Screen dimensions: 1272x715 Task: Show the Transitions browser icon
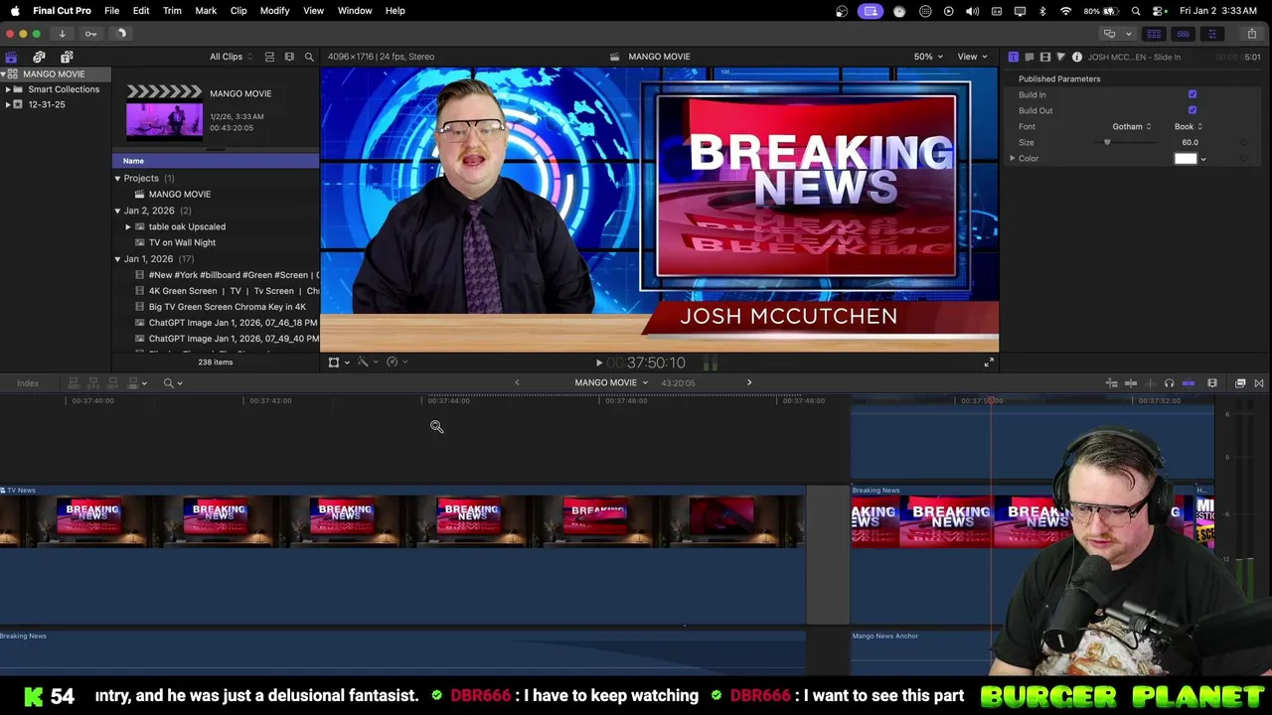1259,383
